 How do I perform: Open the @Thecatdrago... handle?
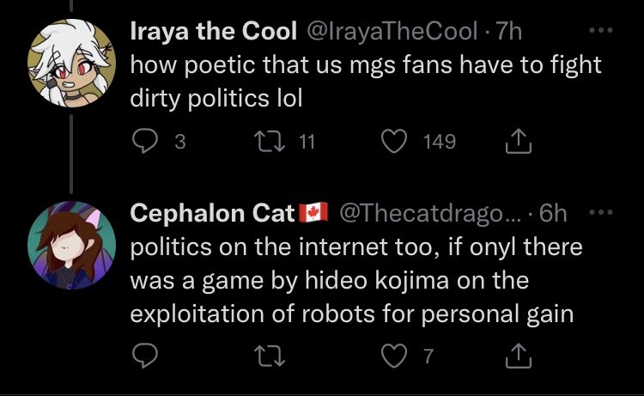[429, 213]
